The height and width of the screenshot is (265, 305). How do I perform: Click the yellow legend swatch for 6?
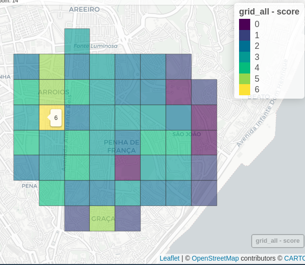(x=244, y=89)
